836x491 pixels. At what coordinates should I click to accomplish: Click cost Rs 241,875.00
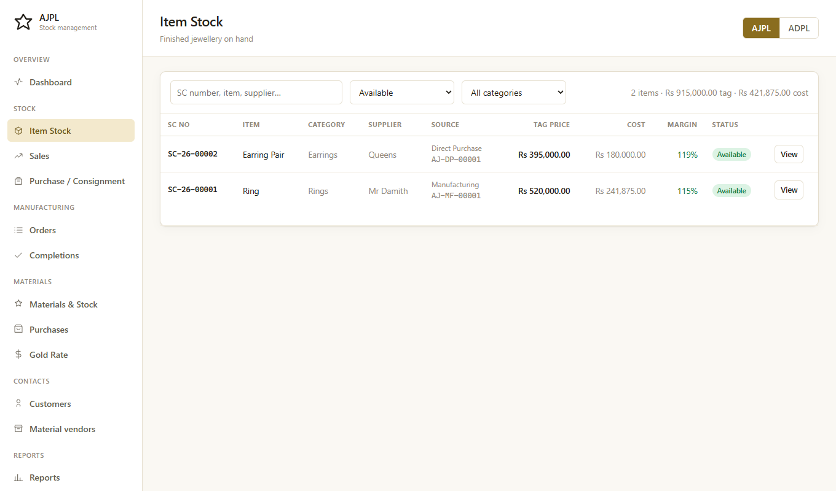pos(620,191)
